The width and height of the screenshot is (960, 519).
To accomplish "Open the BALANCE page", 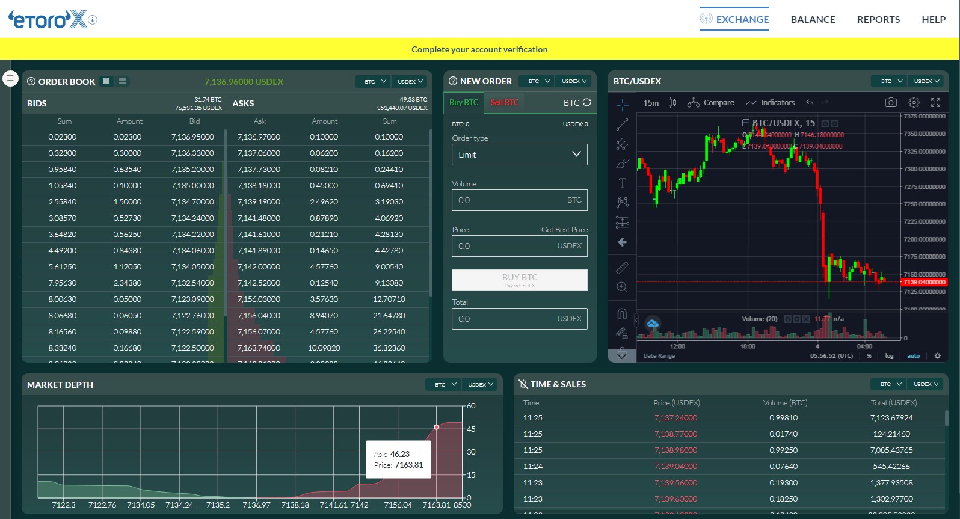I will [x=813, y=19].
